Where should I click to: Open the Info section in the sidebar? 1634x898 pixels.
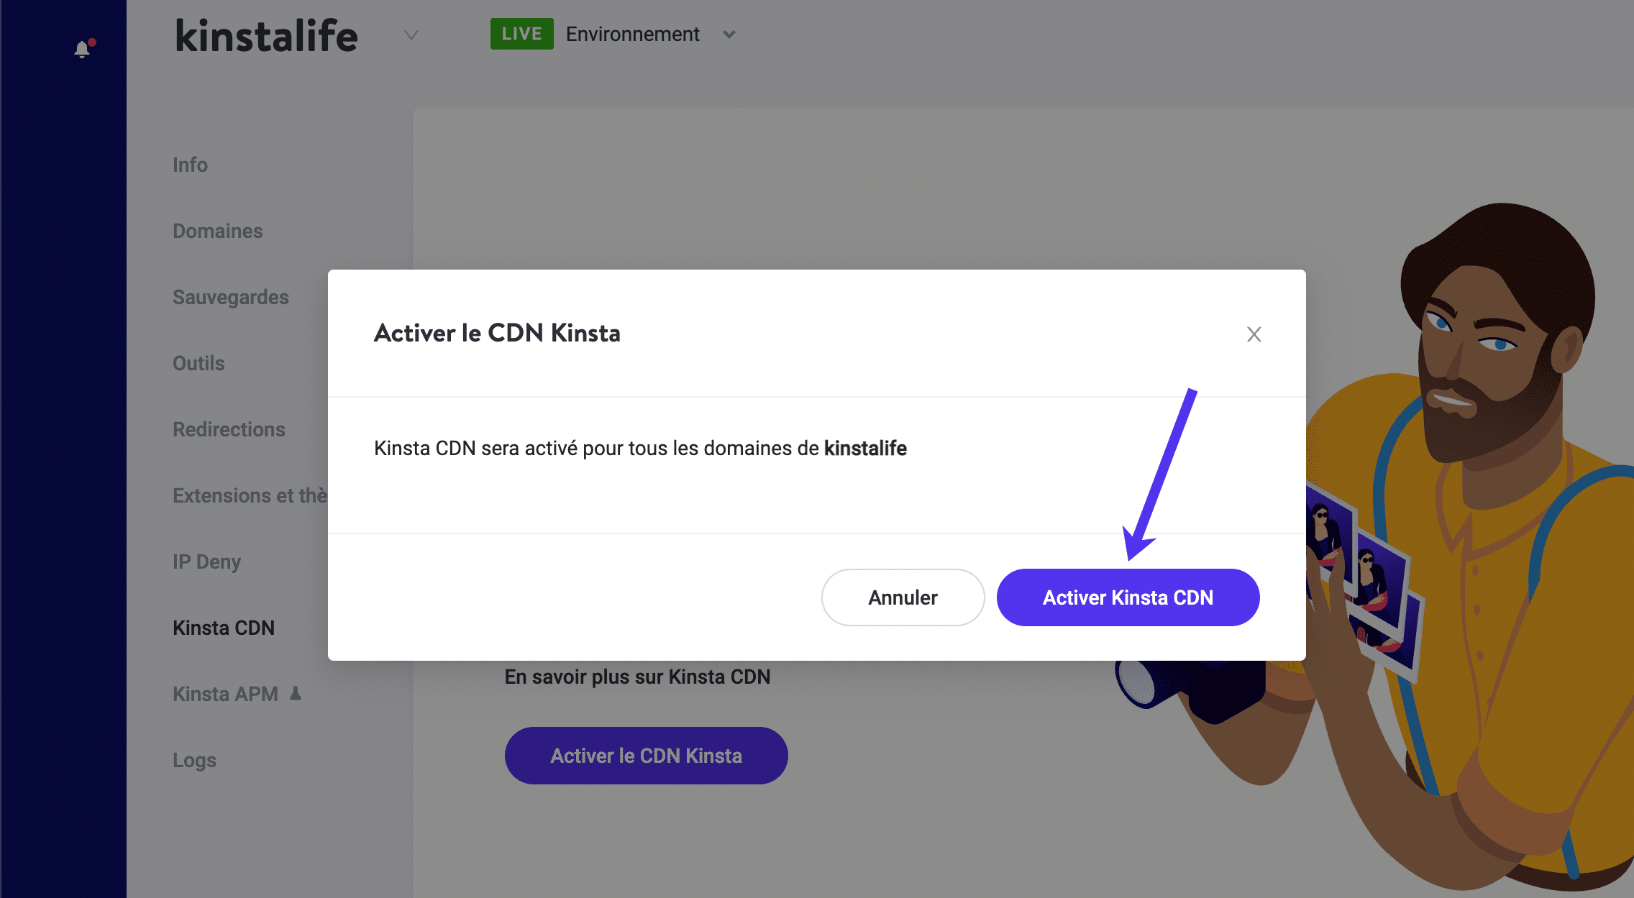pyautogui.click(x=190, y=165)
